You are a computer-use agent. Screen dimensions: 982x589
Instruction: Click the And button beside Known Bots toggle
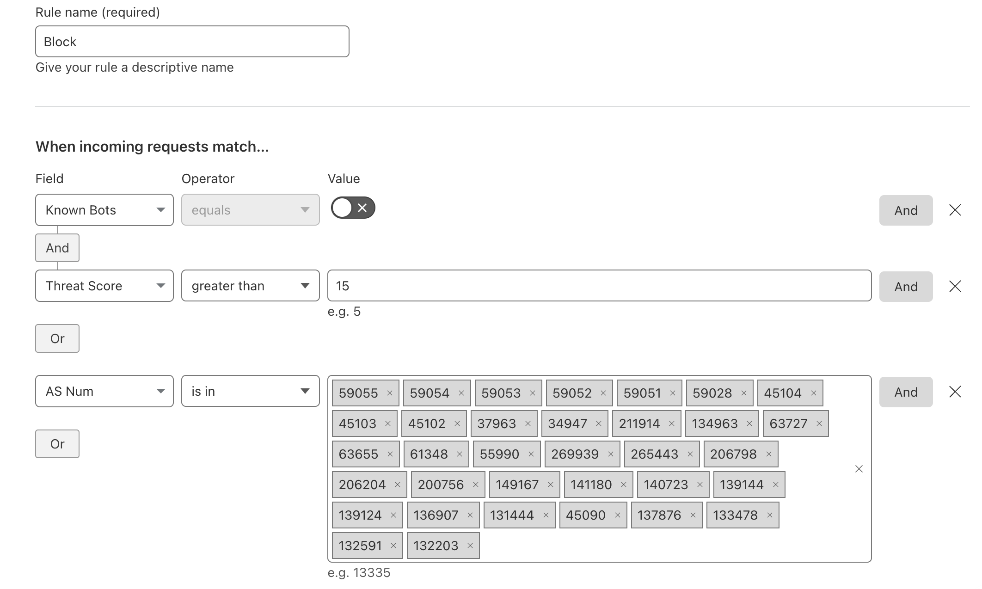[905, 210]
